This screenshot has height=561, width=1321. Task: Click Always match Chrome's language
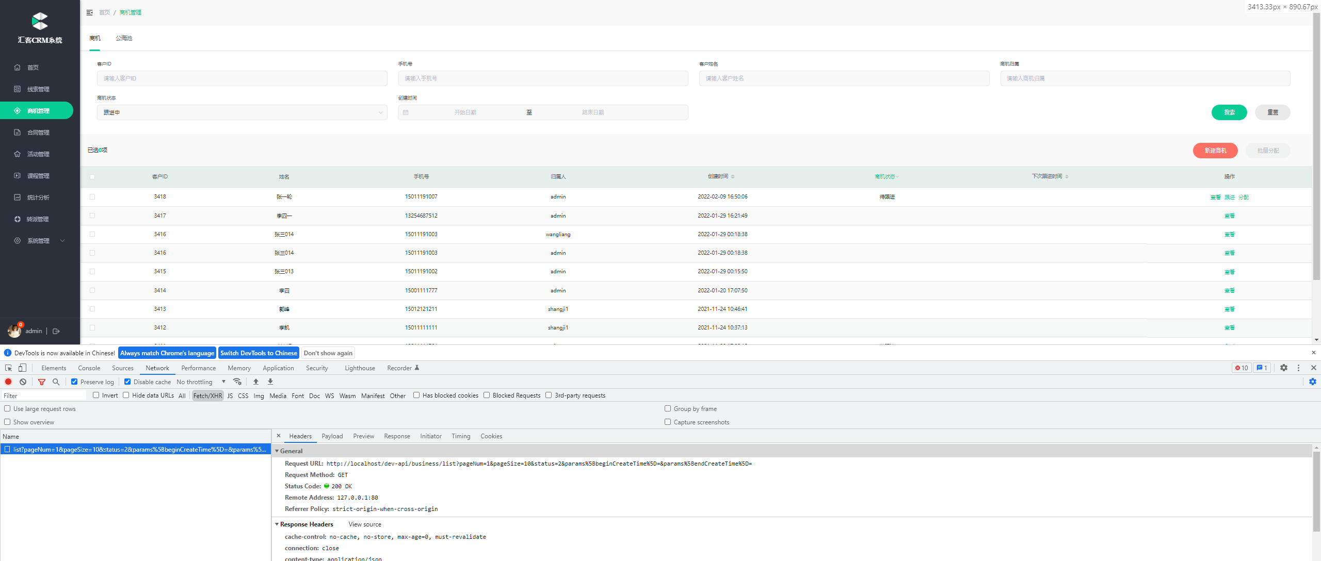[167, 353]
